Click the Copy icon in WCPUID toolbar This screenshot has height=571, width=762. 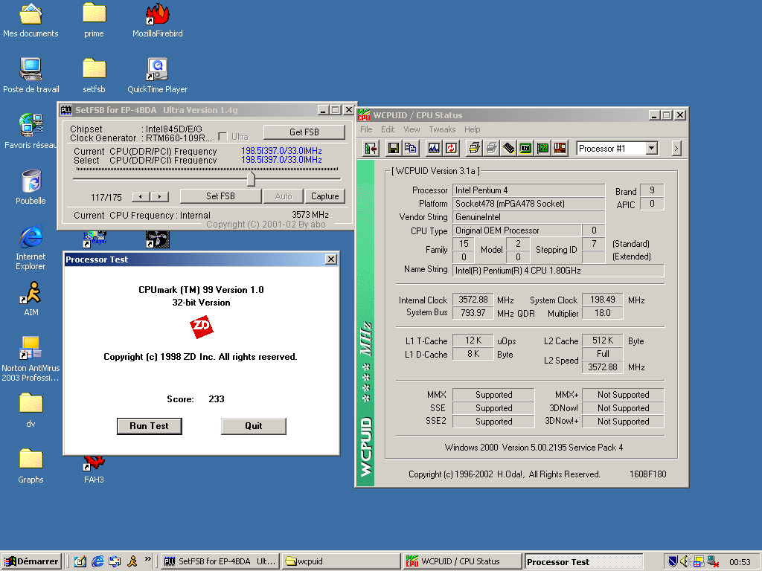[x=411, y=148]
